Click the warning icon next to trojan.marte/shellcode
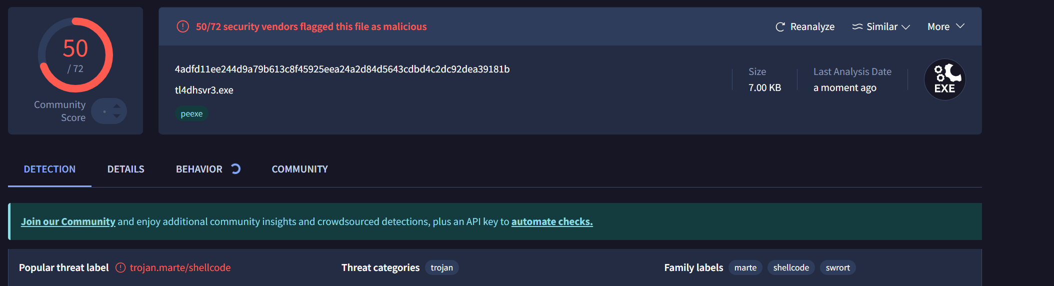 coord(120,267)
